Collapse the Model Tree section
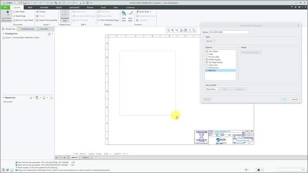 3,98
